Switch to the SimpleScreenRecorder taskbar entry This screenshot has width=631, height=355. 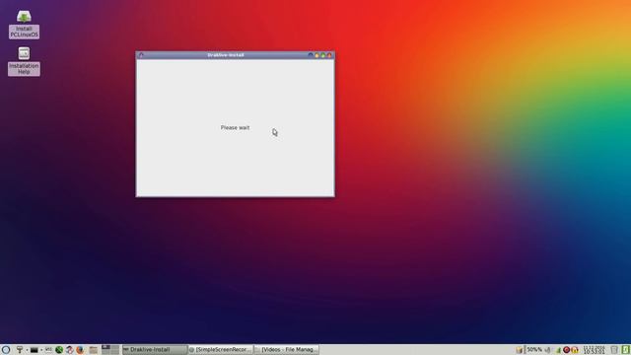tap(221, 350)
